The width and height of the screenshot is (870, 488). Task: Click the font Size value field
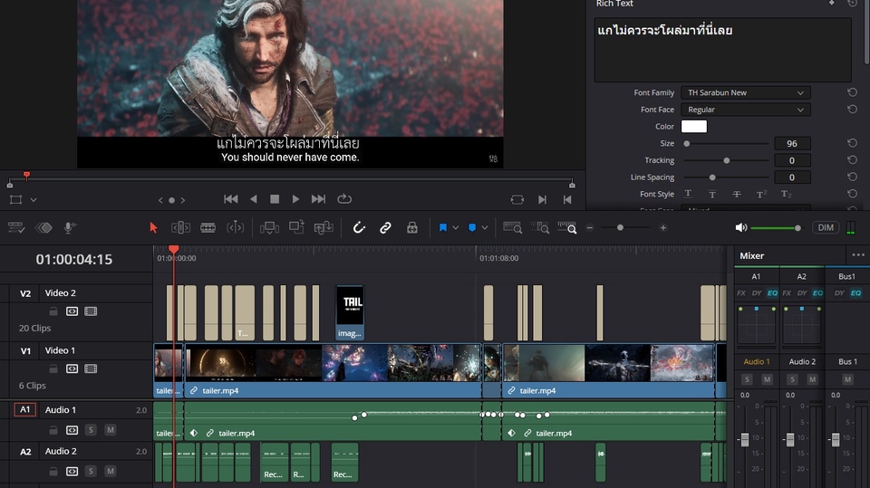click(792, 144)
